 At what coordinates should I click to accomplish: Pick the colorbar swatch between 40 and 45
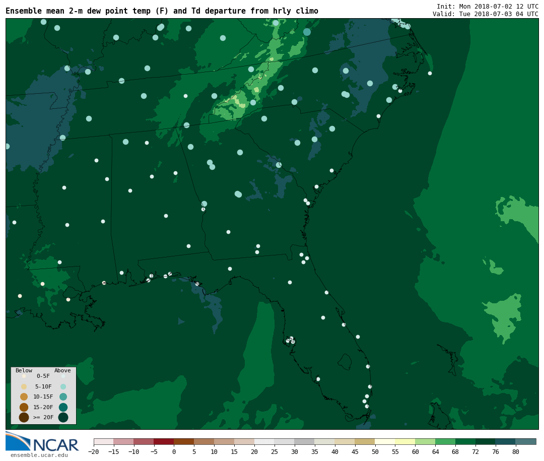345,442
